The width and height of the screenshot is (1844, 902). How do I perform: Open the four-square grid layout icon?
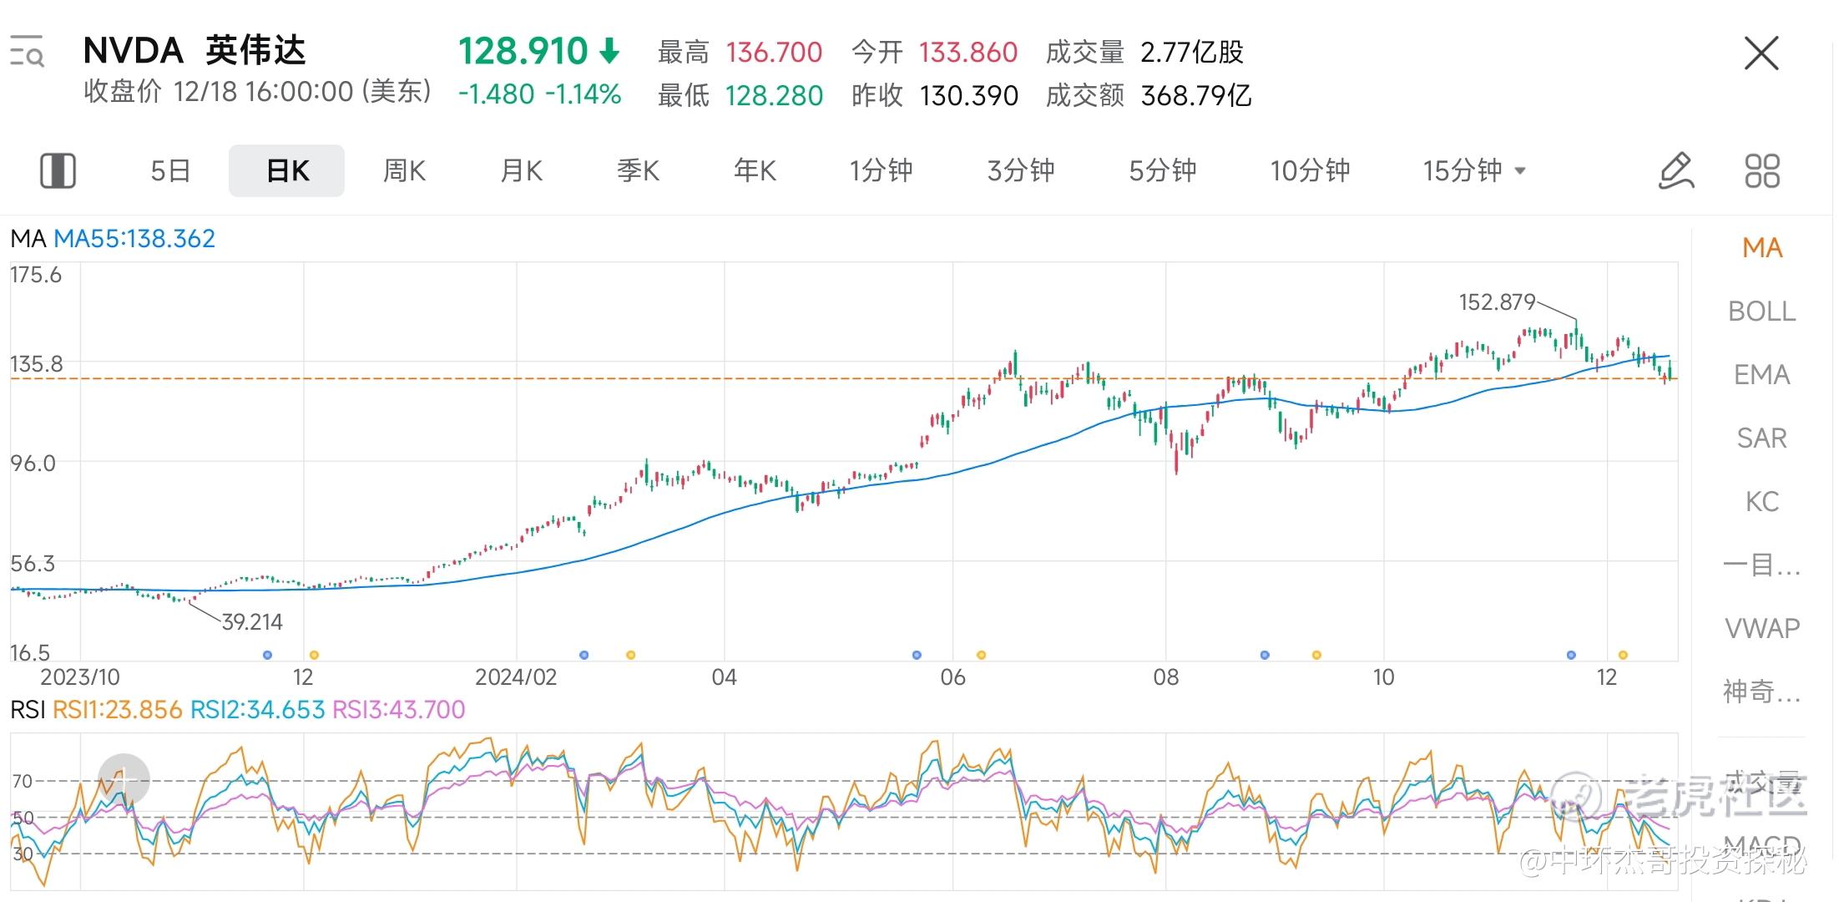pos(1762,170)
